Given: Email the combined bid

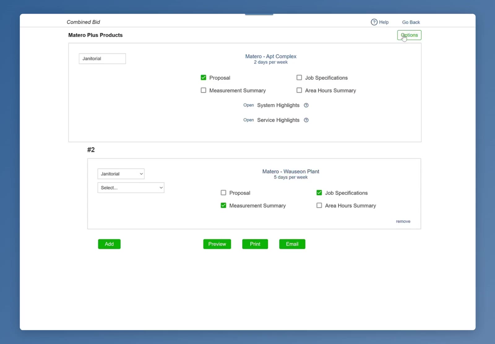Looking at the screenshot, I should coord(292,244).
